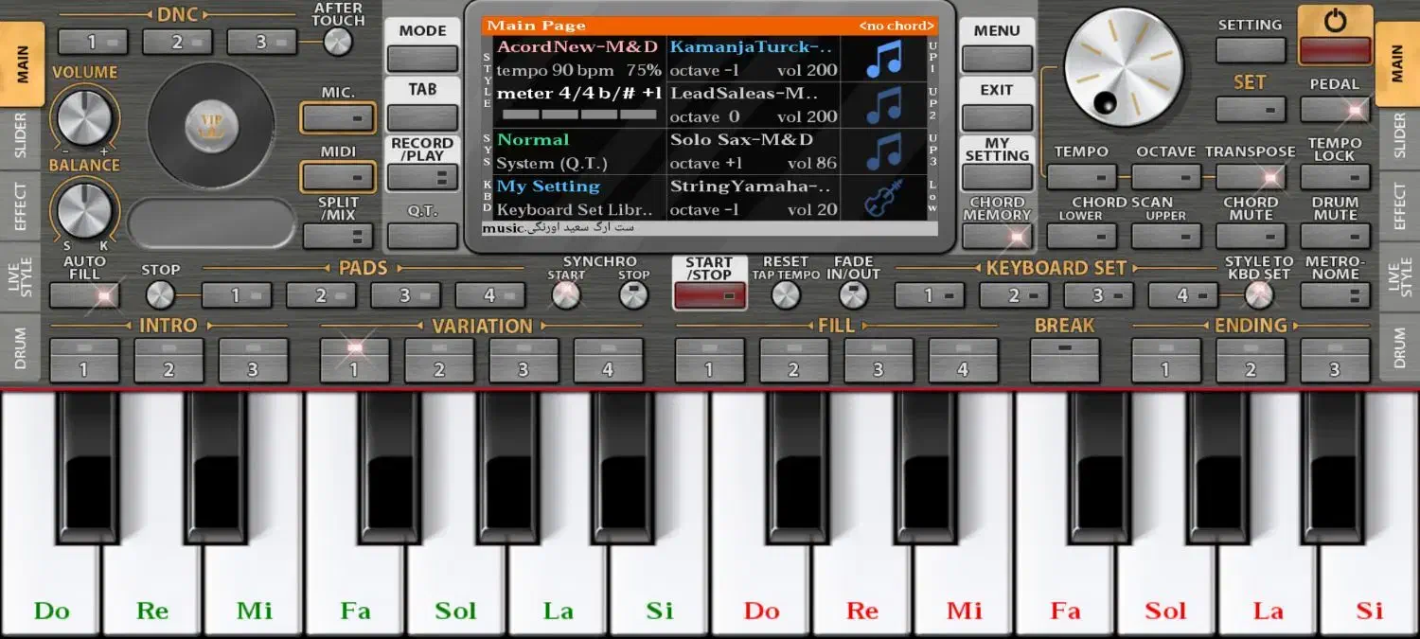Screen dimensions: 1420x639
Task: Enable the Metronome button
Action: point(1335,295)
